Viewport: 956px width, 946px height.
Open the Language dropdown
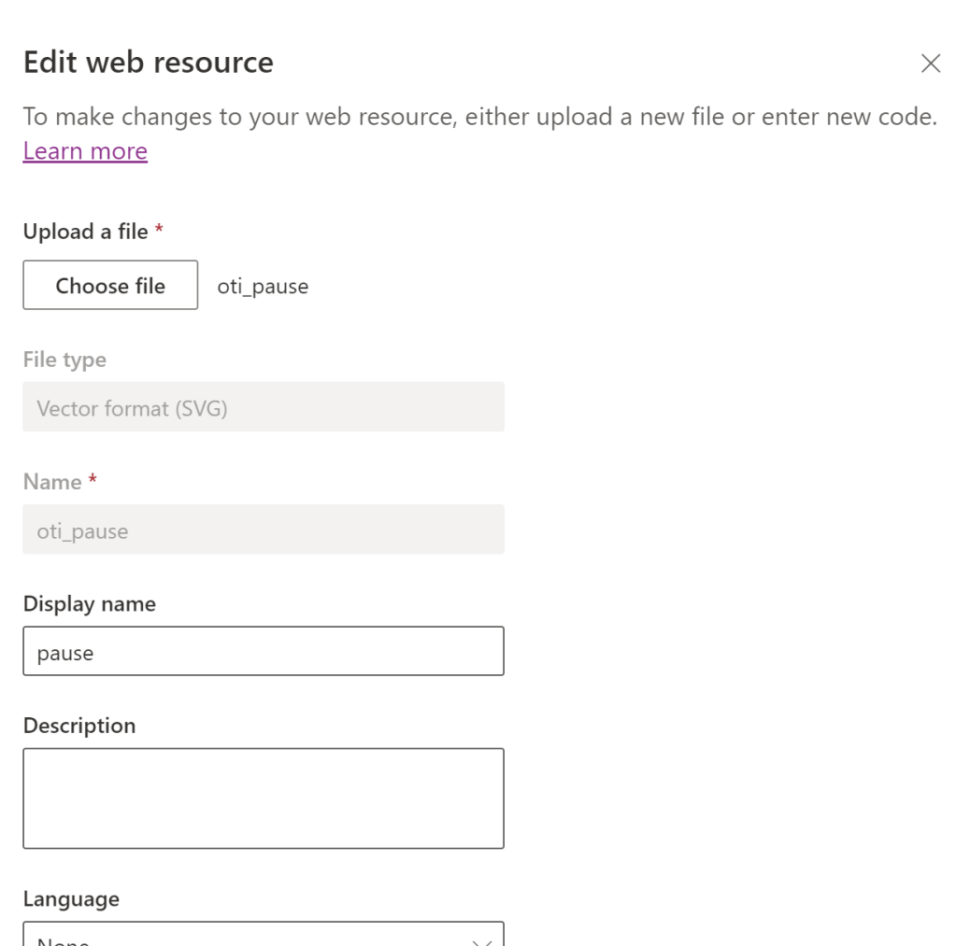pos(243,936)
